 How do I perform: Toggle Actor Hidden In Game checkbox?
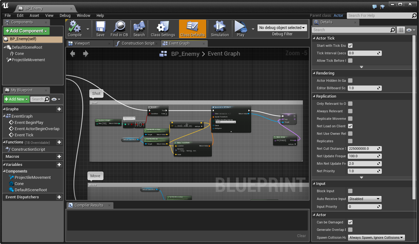(x=350, y=81)
